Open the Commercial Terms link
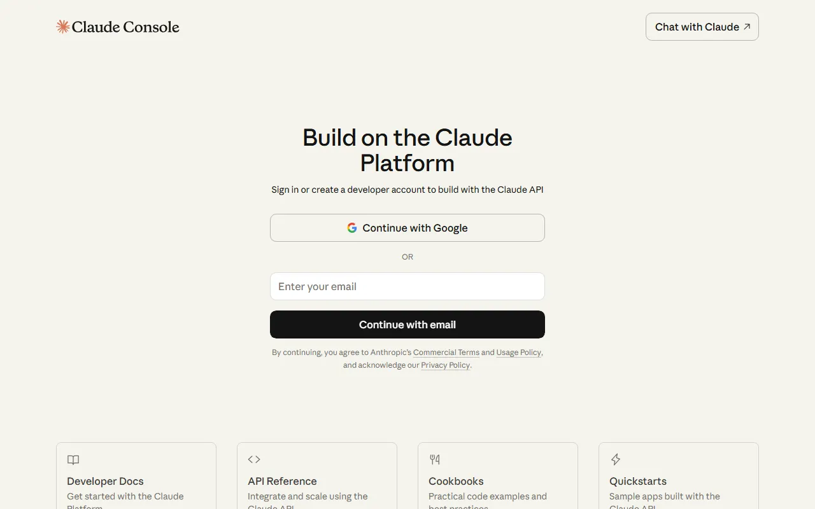 point(446,352)
